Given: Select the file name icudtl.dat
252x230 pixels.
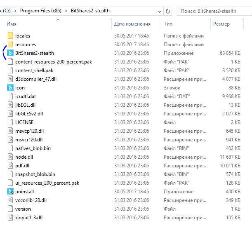Looking at the screenshot, I should pos(26,96).
